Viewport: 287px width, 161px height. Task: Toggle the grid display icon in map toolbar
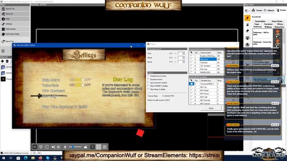point(104,147)
